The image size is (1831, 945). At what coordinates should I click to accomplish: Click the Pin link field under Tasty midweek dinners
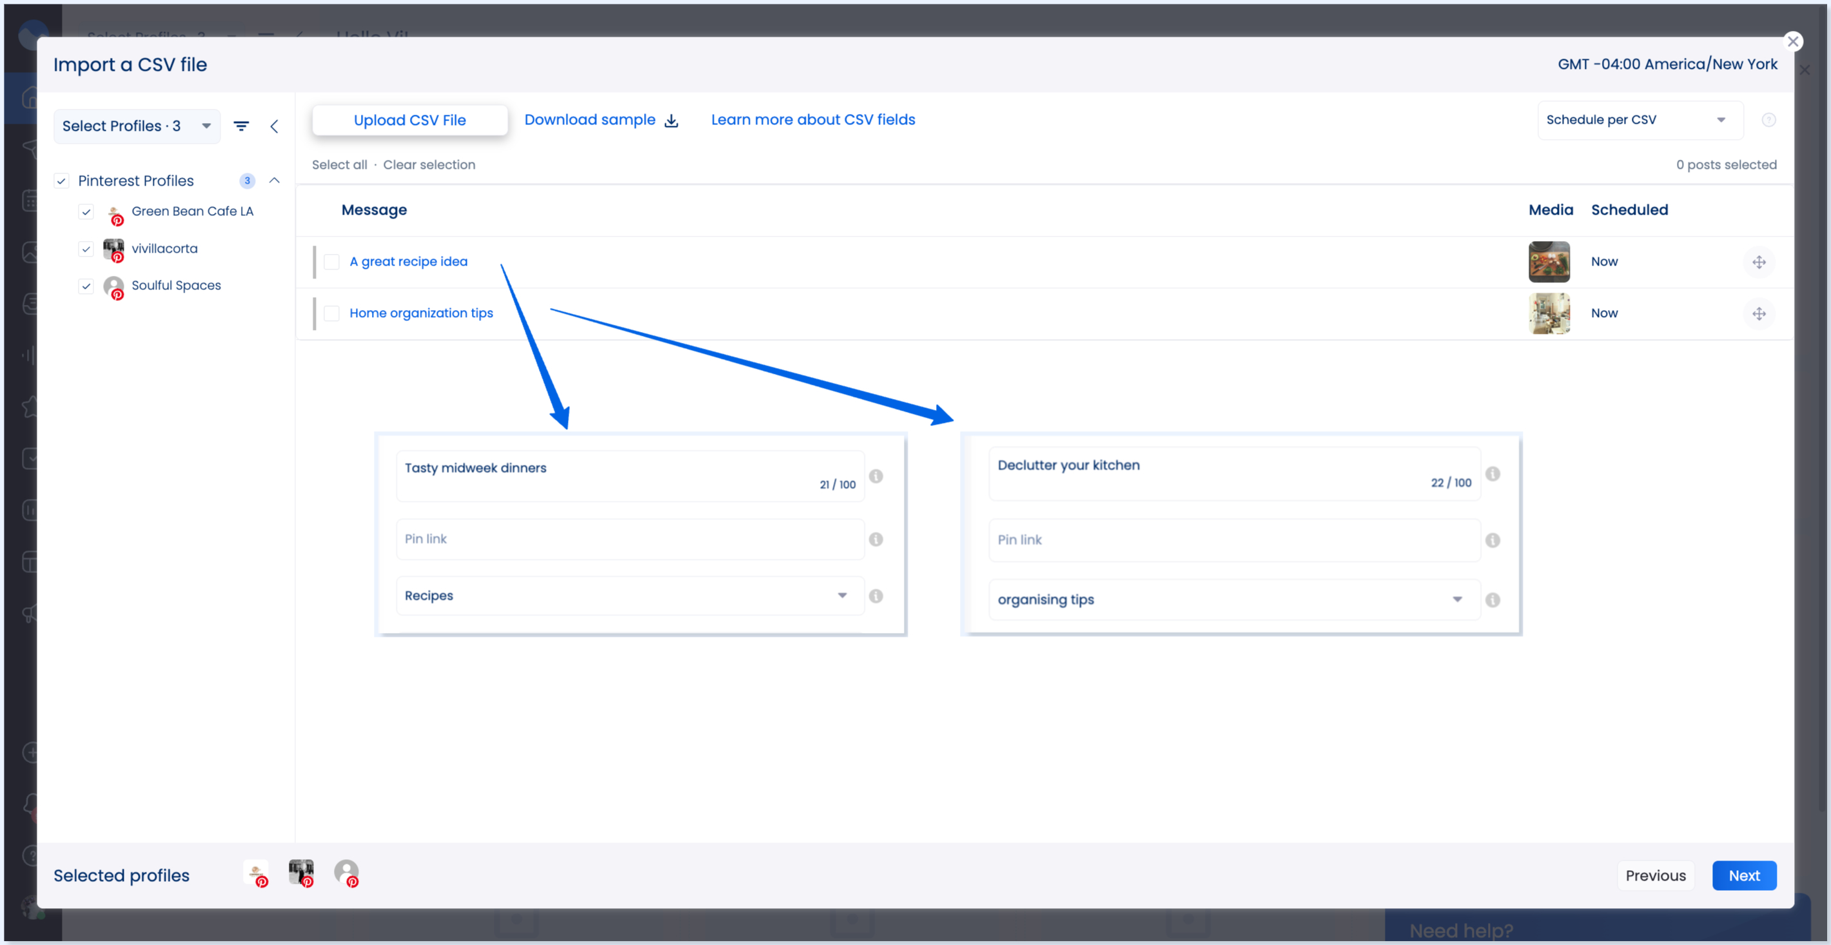tap(630, 540)
